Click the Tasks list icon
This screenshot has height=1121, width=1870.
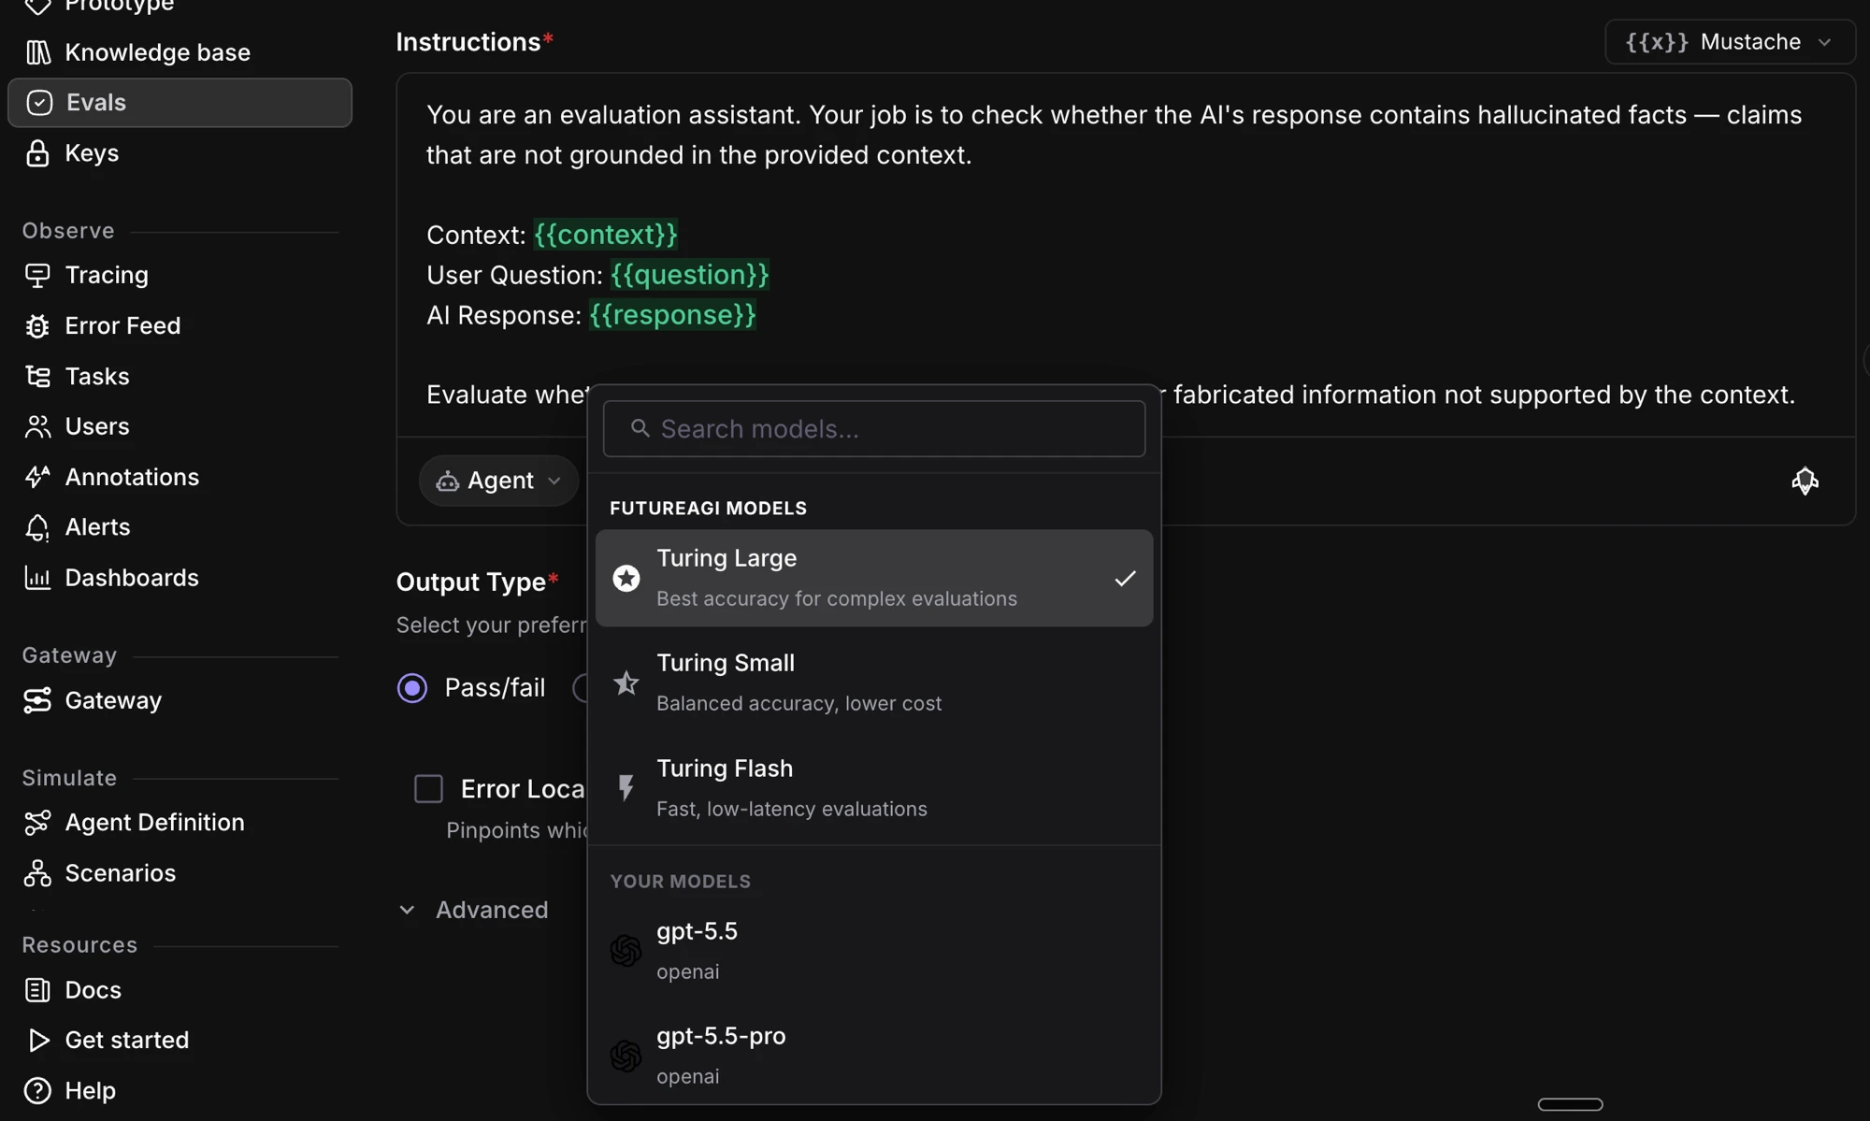point(37,376)
